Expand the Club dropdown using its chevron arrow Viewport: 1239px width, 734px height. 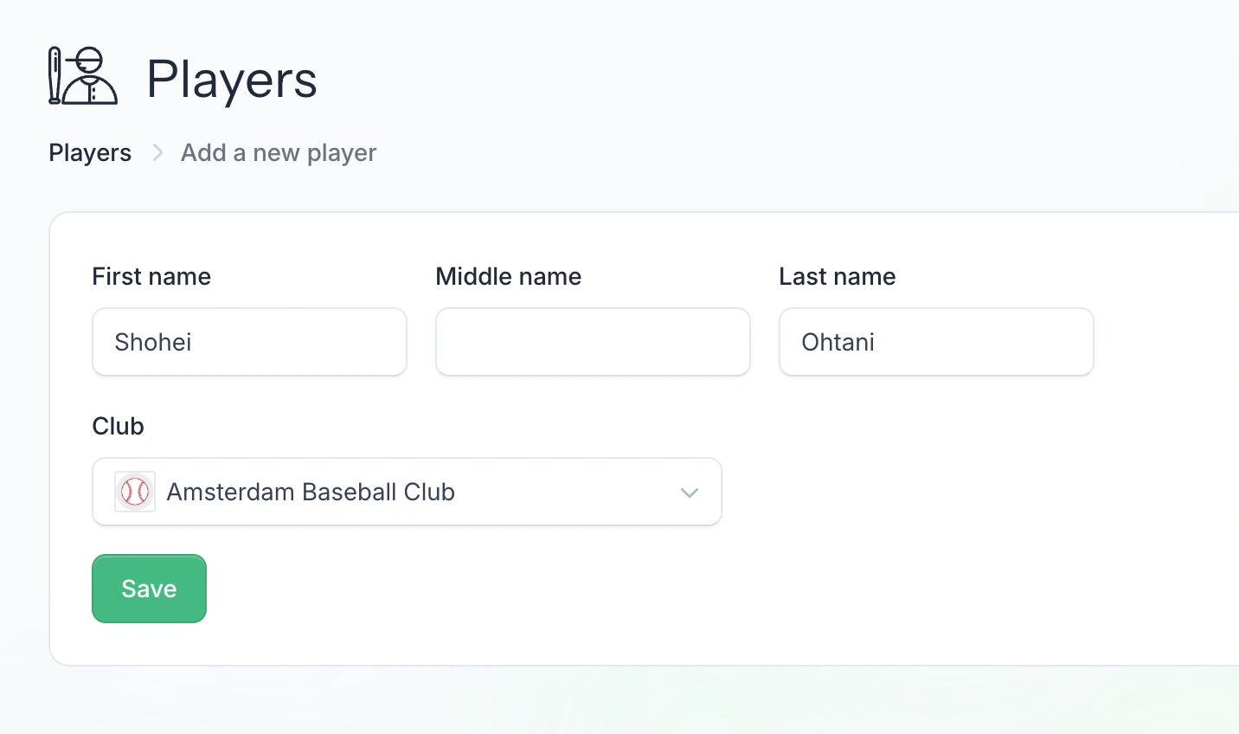(x=689, y=493)
